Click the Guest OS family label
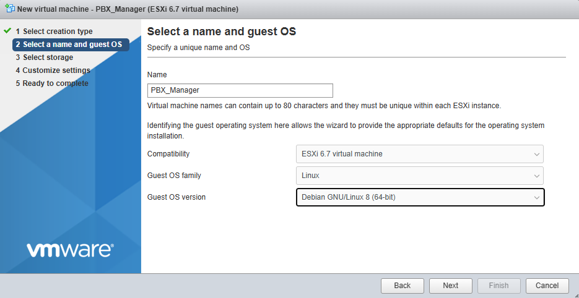 [x=174, y=176]
